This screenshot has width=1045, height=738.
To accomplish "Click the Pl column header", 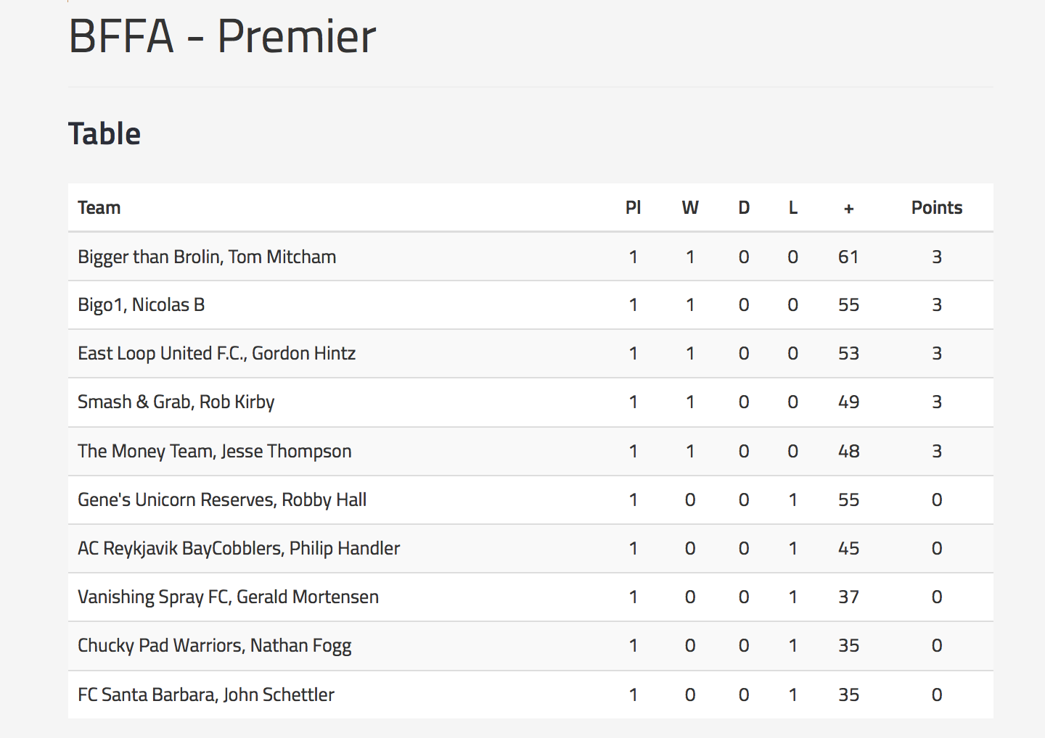I will pos(633,208).
